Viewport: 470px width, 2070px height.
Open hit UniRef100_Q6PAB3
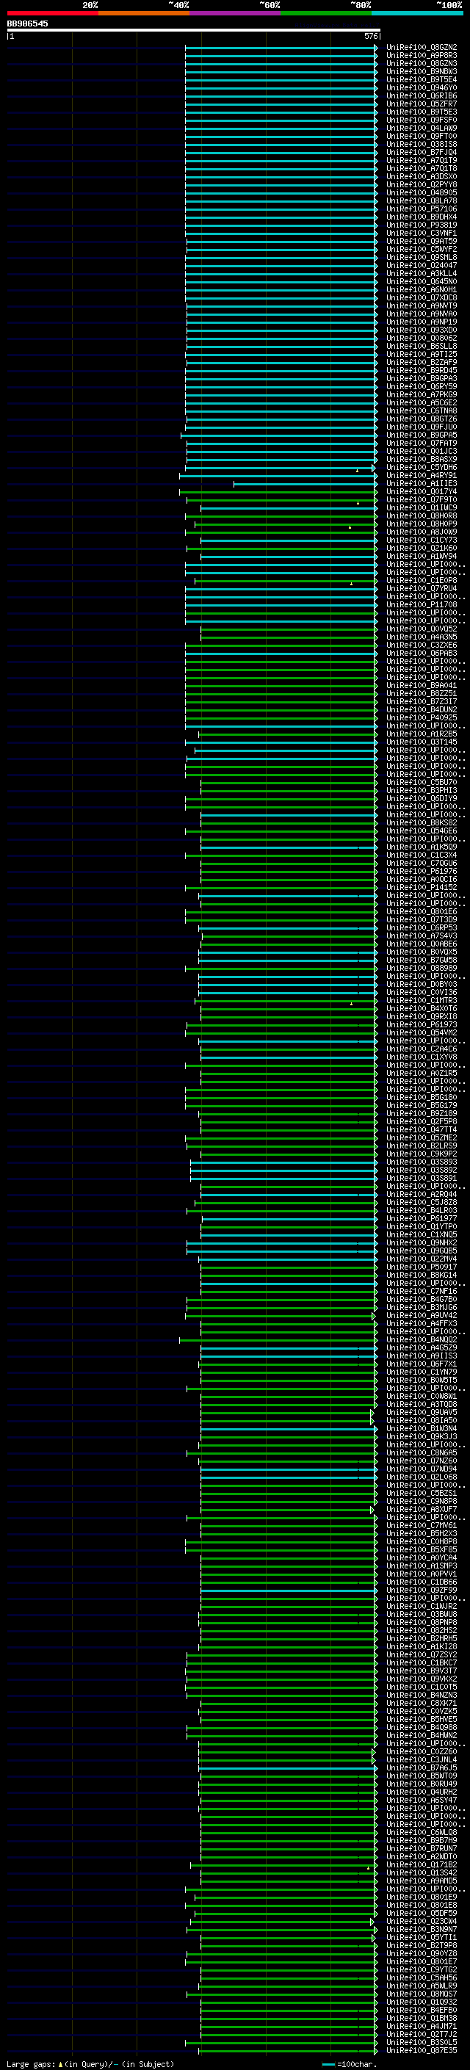pyautogui.click(x=422, y=654)
